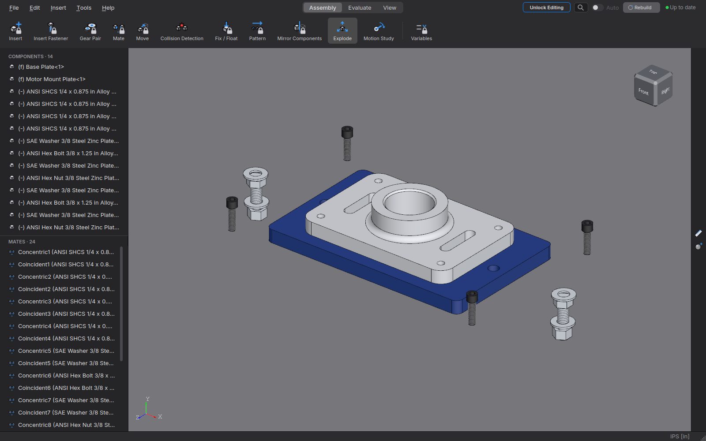Select the Mirror Components tool
Image resolution: width=706 pixels, height=441 pixels.
pos(300,31)
